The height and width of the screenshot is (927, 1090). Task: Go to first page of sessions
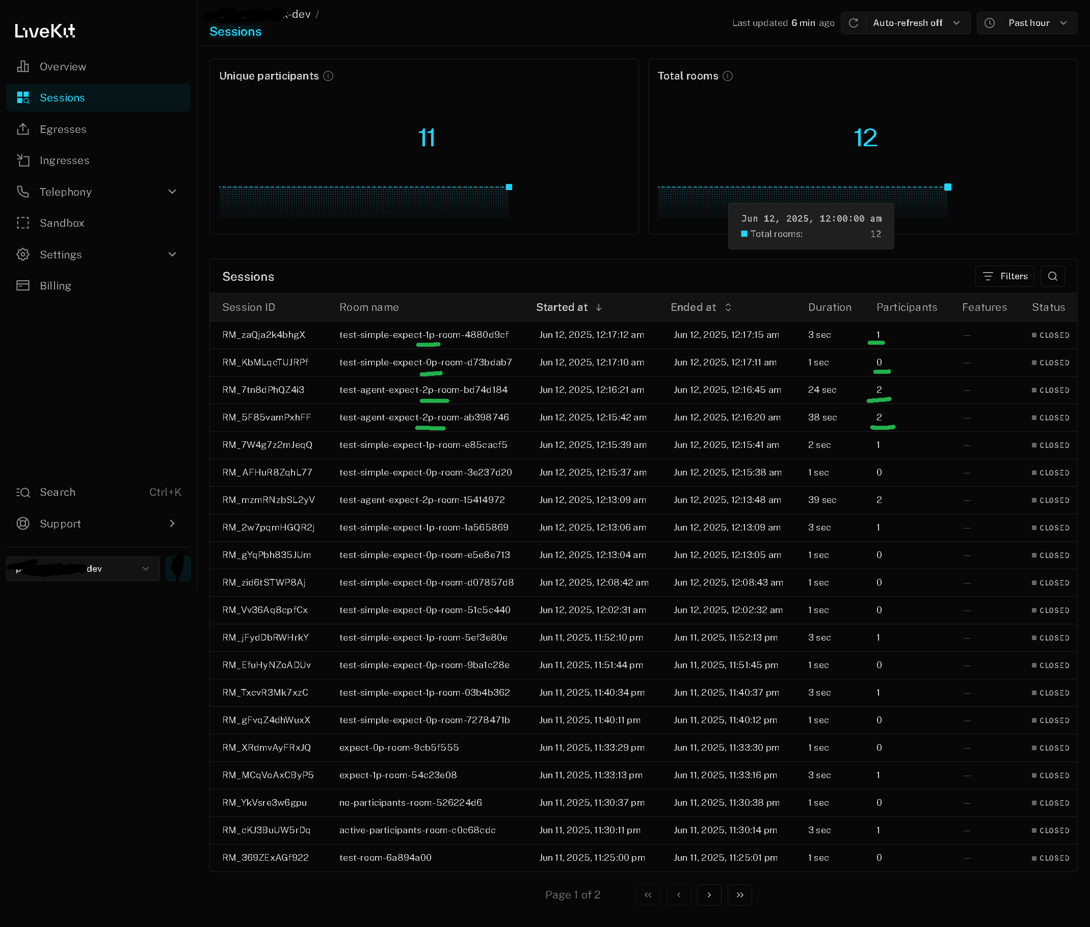coord(648,895)
